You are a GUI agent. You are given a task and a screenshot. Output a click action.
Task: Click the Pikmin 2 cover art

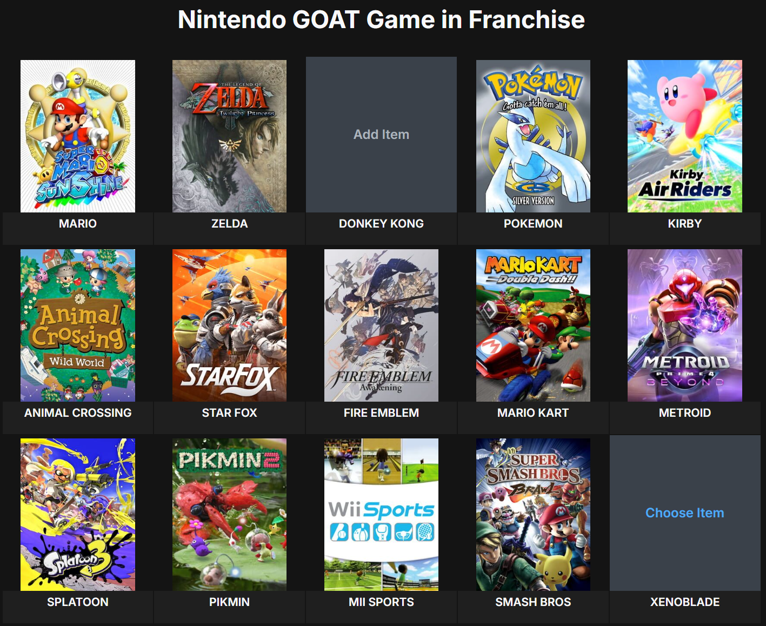(x=229, y=515)
